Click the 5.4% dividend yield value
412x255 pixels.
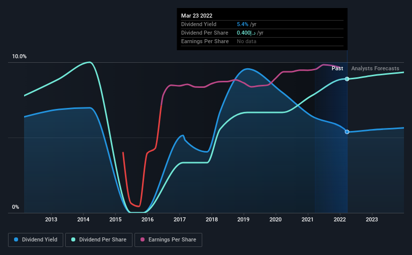tap(242, 24)
